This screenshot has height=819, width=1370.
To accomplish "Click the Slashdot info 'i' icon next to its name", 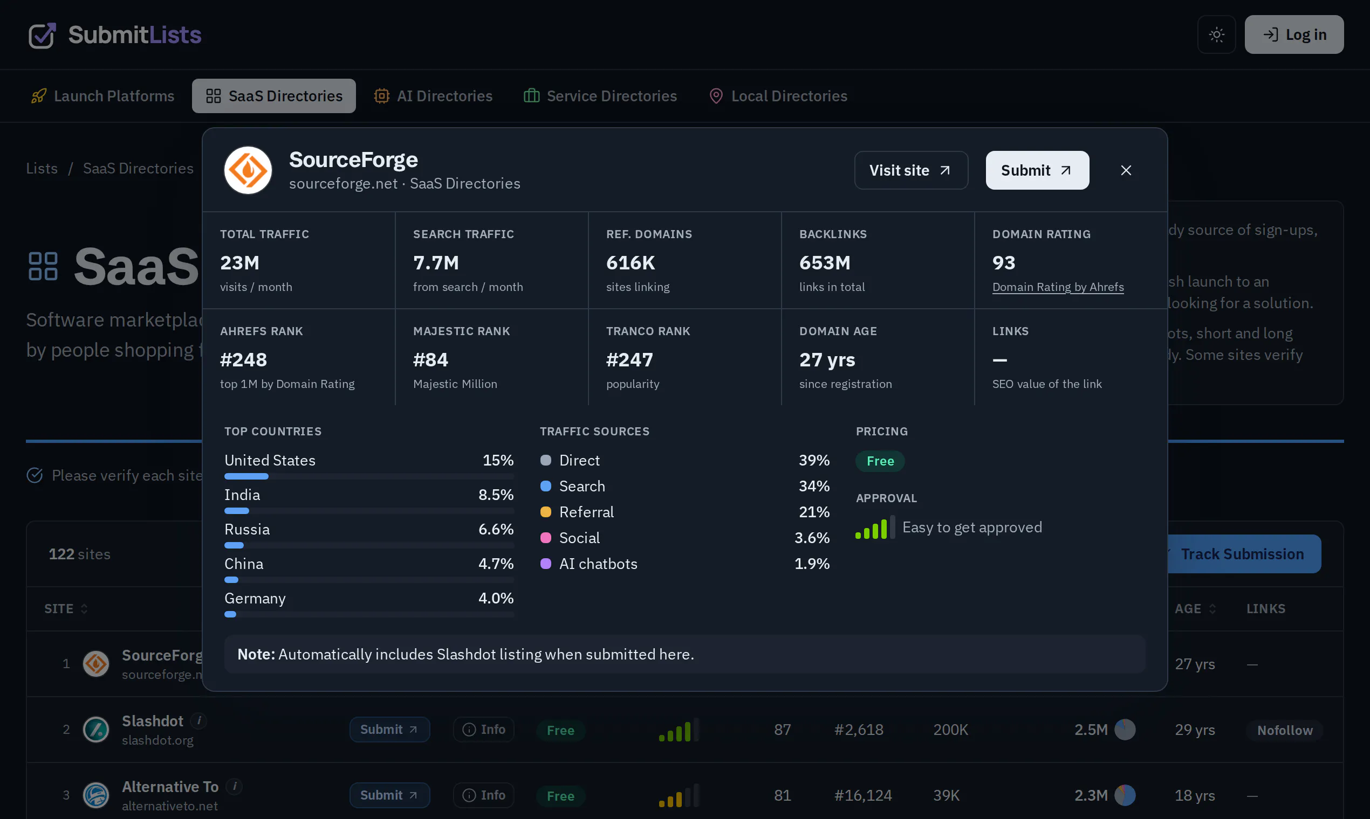I will tap(199, 720).
